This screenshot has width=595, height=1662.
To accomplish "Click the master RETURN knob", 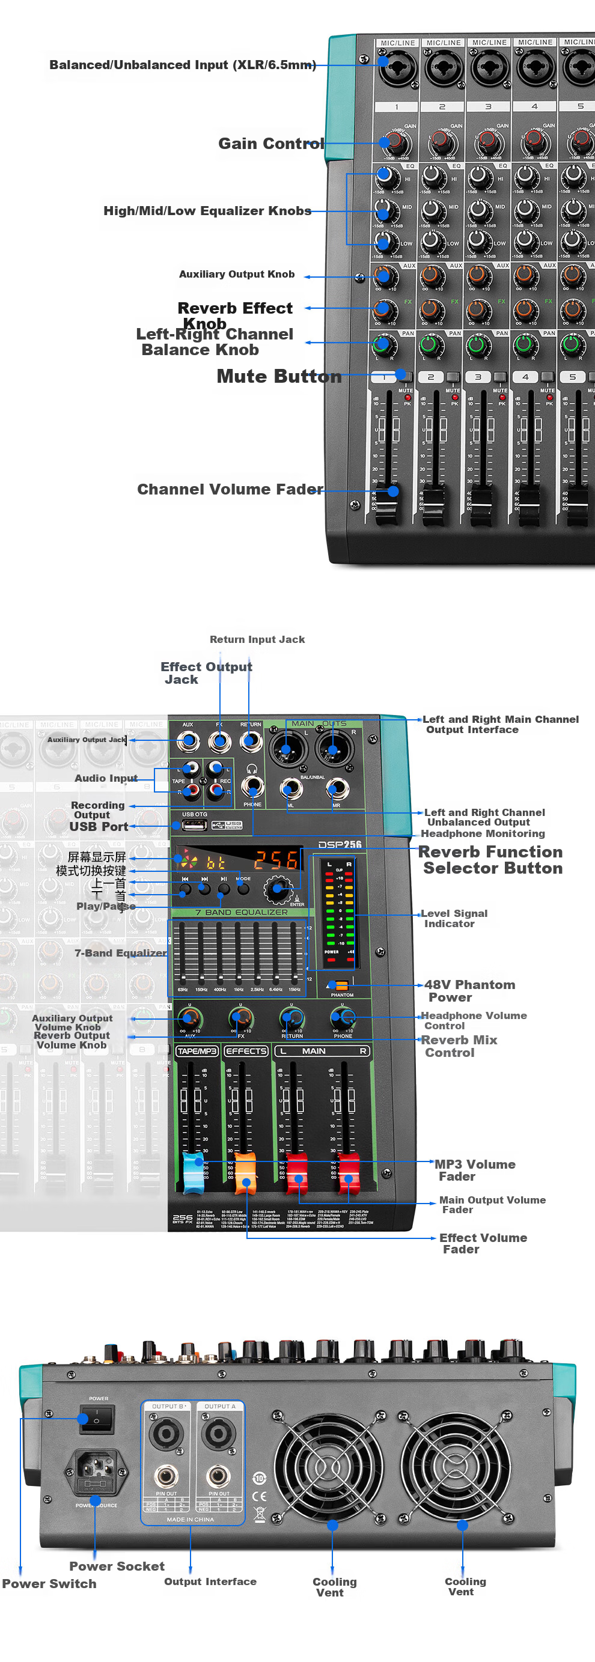I will point(291,1018).
